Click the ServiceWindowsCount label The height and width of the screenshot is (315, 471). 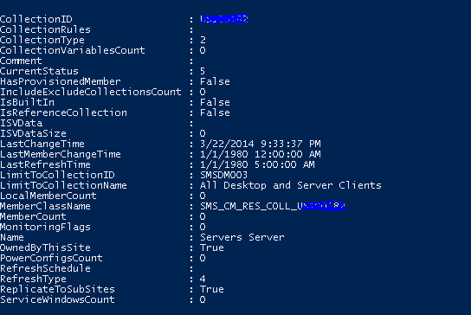tap(57, 299)
